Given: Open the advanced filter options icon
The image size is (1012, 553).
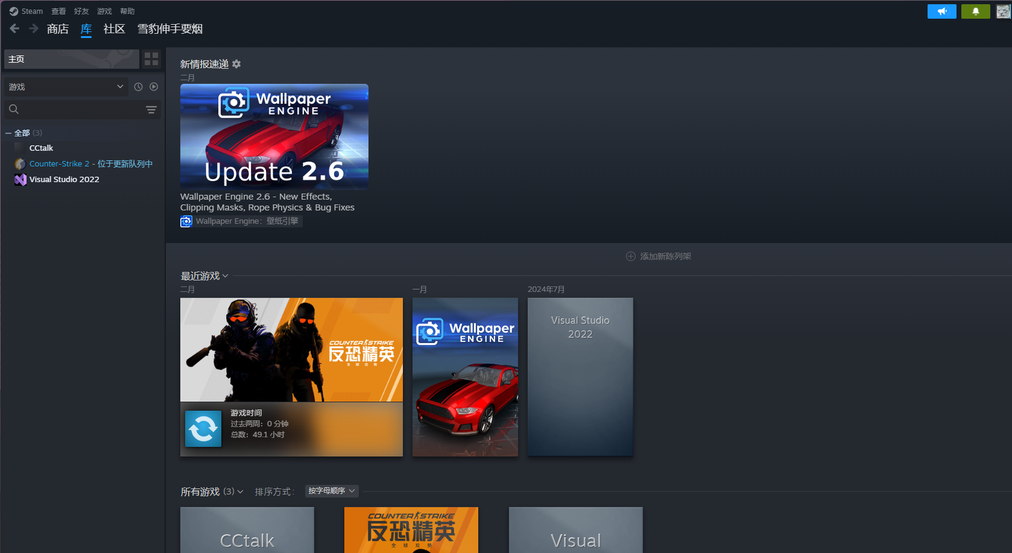Looking at the screenshot, I should 151,109.
